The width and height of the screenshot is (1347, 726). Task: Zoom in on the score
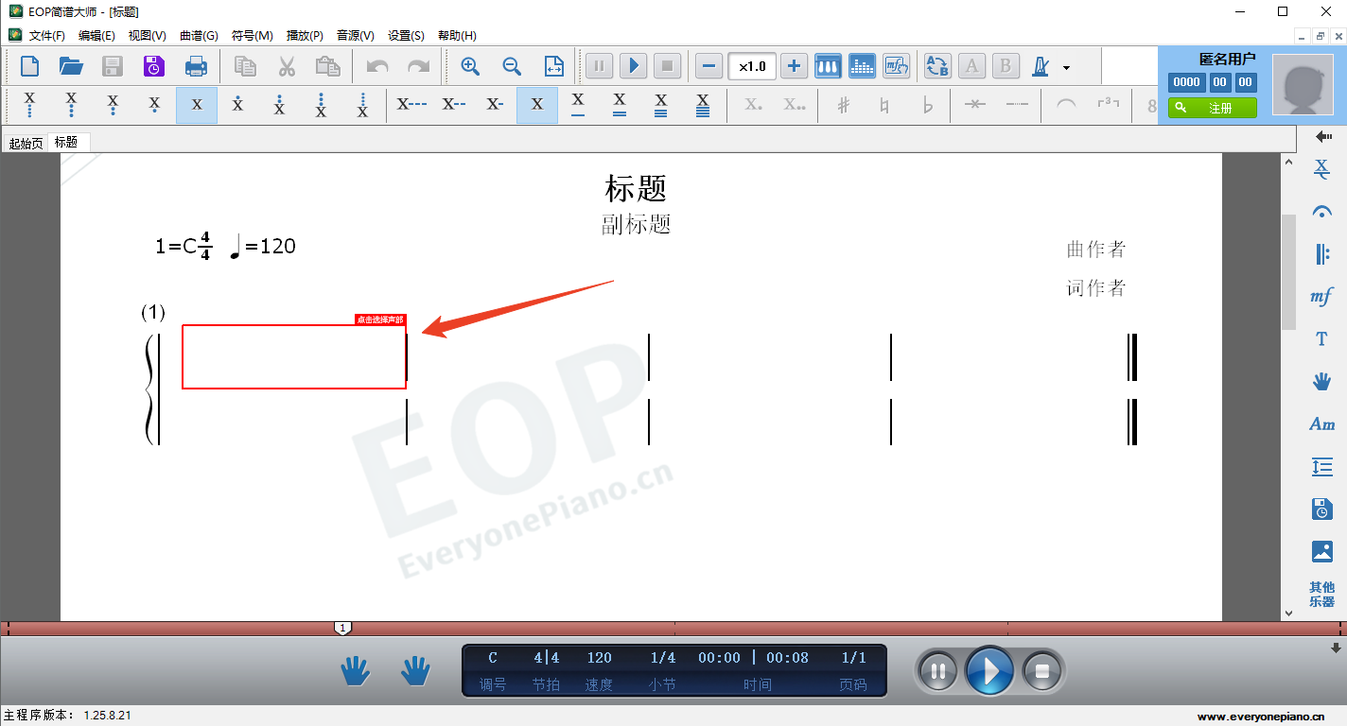(x=470, y=66)
